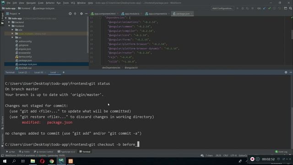
Task: Switch to app.component.ts editor tab
Action: [157, 14]
